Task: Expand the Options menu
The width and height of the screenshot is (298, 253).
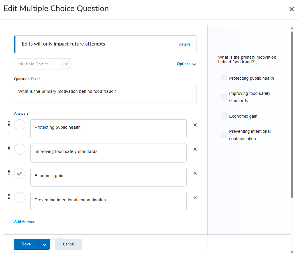Action: point(186,64)
